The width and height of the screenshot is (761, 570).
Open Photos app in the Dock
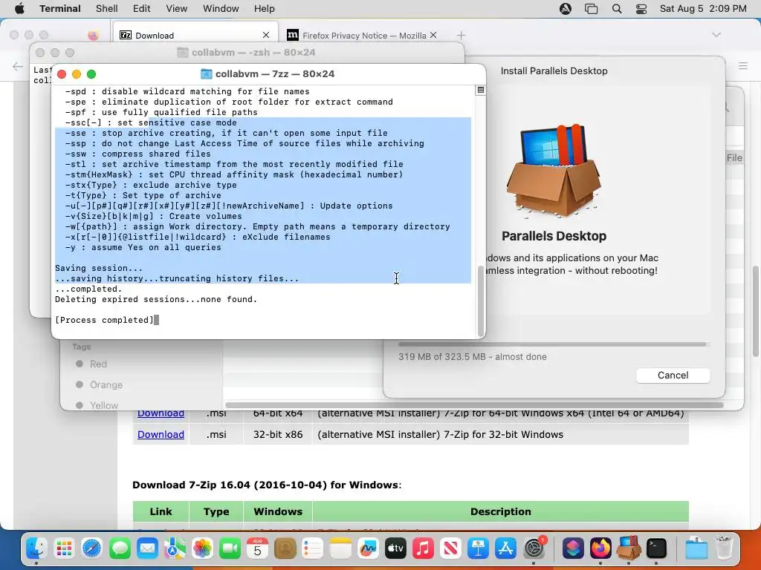click(x=202, y=548)
